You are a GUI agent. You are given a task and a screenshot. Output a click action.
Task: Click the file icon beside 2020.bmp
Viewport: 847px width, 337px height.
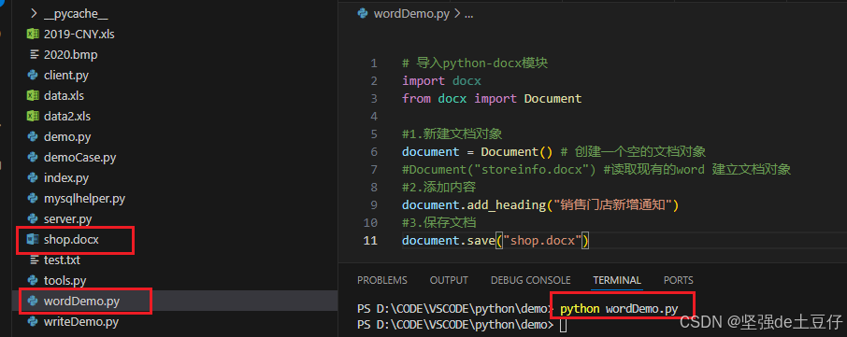(34, 55)
